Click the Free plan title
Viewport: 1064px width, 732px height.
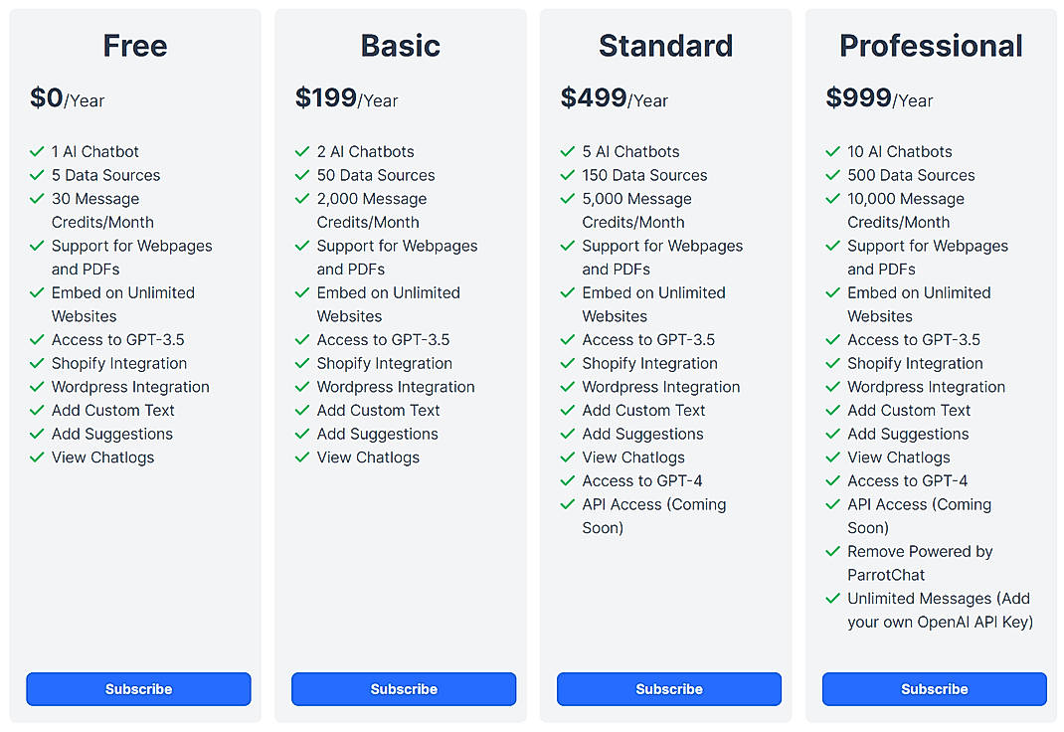[x=134, y=45]
